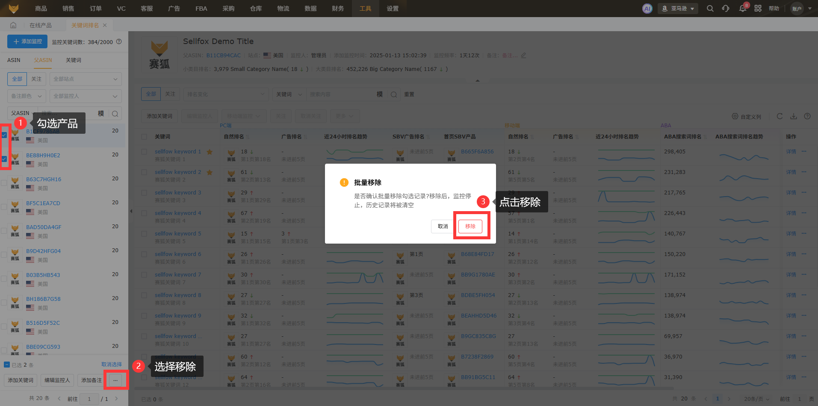818x406 pixels.
Task: Open the 全部站点 dropdown
Action: point(86,79)
